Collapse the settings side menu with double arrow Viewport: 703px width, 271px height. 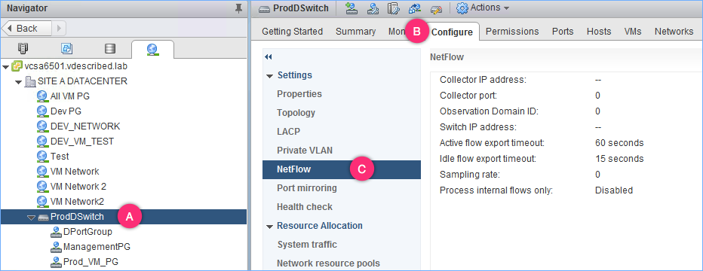pos(269,56)
